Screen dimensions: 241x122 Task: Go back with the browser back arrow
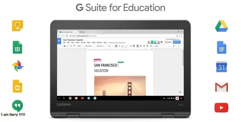click(59, 36)
